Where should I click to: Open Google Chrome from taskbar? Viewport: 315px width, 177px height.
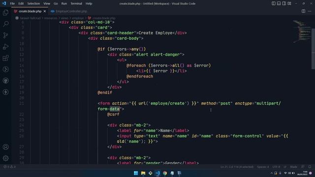point(165,173)
